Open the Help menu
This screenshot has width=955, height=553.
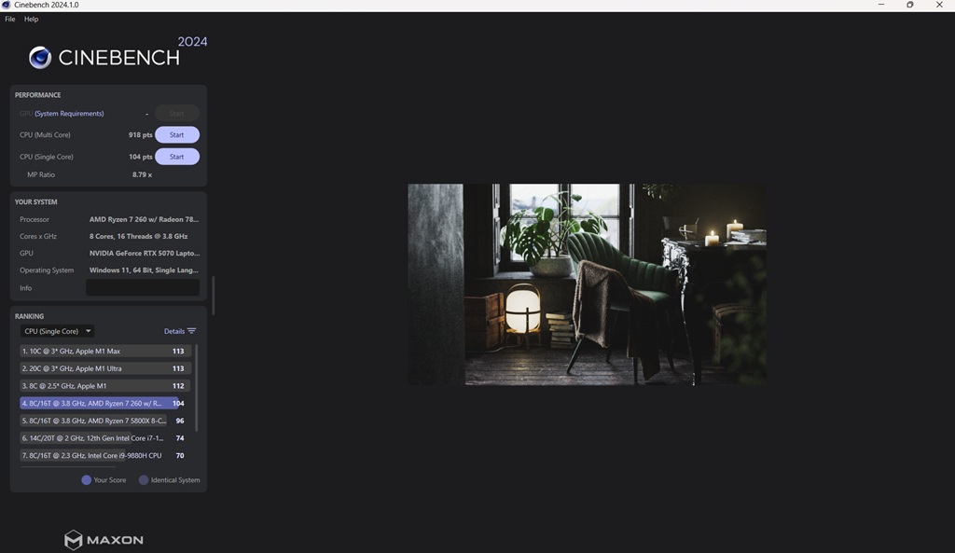point(32,19)
